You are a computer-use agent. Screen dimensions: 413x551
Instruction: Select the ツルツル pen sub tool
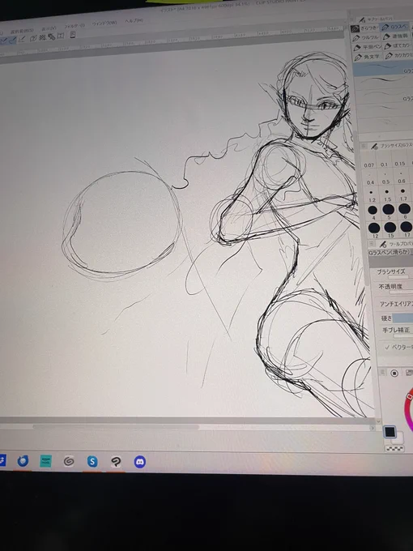365,37
